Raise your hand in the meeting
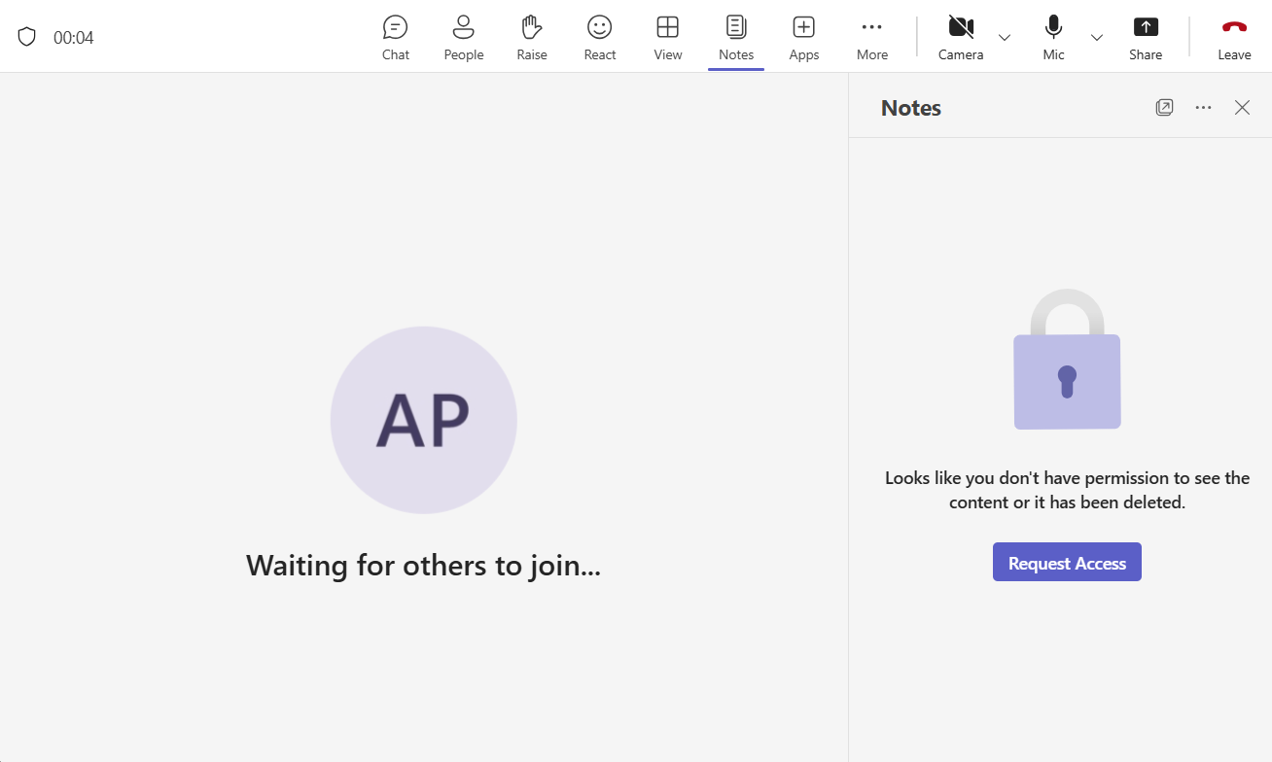Screen dimensions: 1272x762 (x=532, y=38)
